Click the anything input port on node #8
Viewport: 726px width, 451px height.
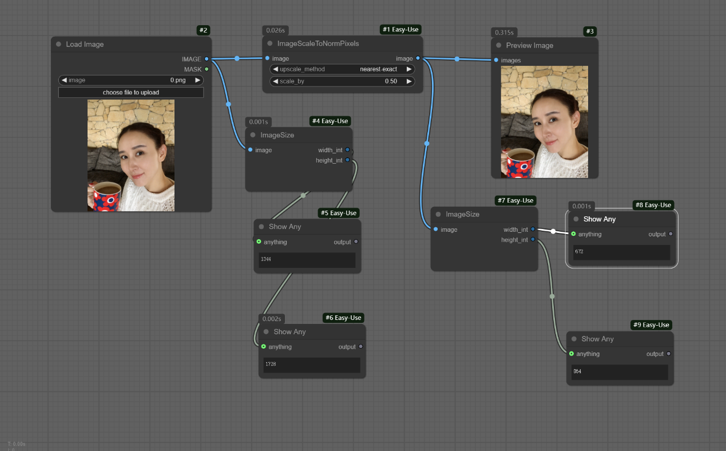pos(573,234)
